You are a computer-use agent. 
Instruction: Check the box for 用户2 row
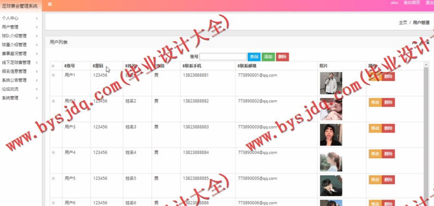53,101
